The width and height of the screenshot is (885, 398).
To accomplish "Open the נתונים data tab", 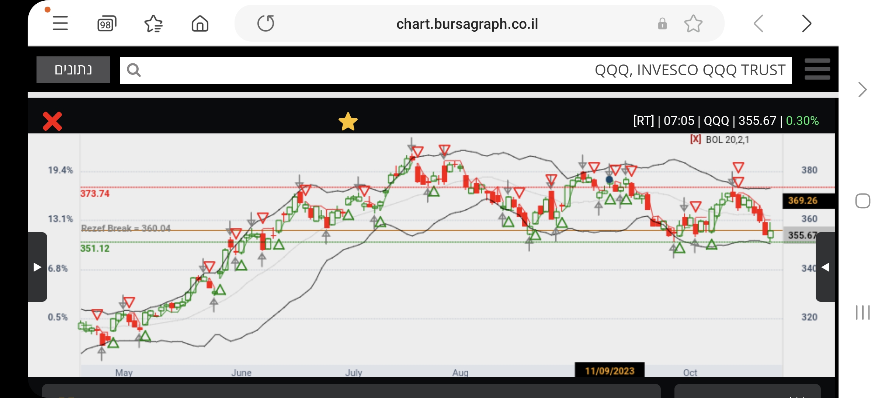I will [73, 70].
